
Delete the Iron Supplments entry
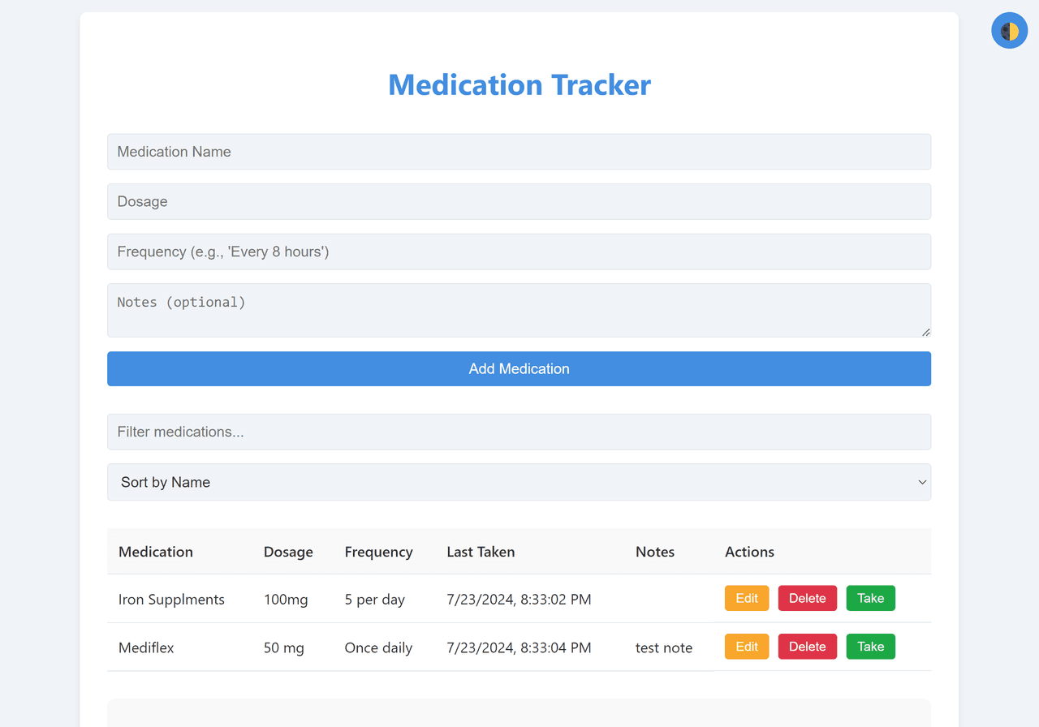click(x=808, y=598)
